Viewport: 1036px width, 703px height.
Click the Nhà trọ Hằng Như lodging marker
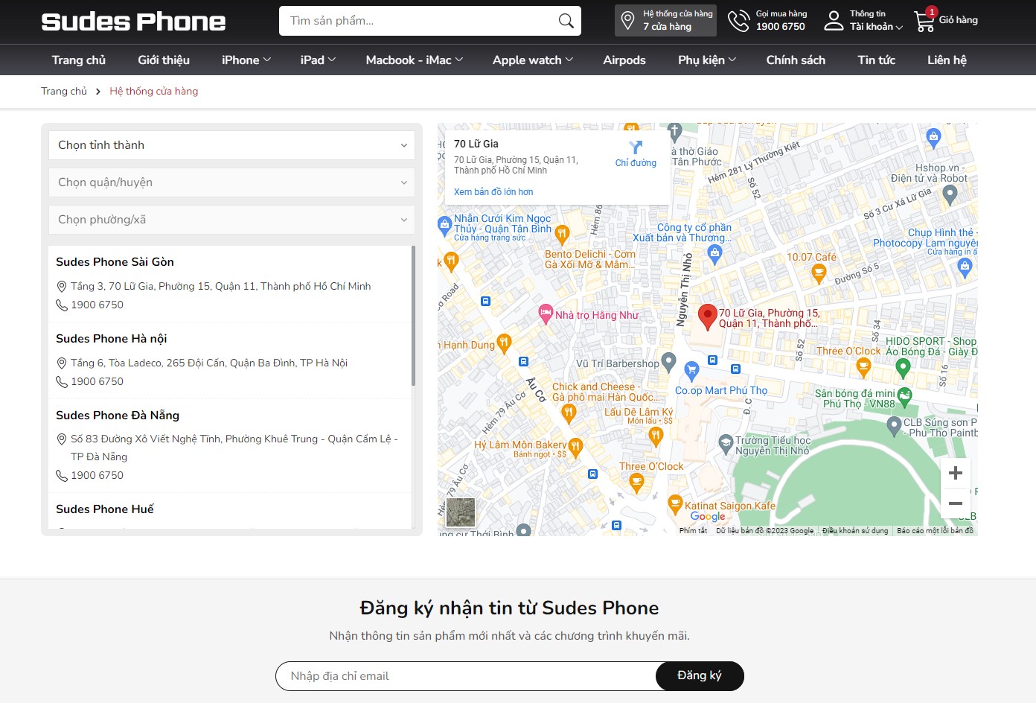tap(546, 313)
